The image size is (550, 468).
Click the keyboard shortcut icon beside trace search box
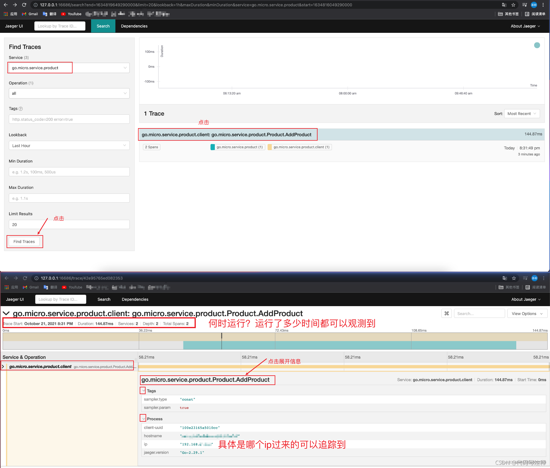click(x=446, y=313)
